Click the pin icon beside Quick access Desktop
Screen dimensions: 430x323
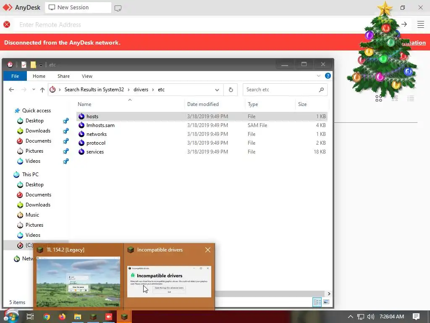click(x=66, y=121)
